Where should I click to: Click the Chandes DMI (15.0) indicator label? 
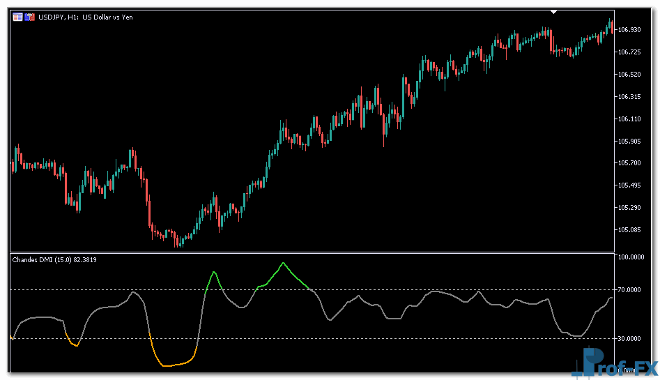coord(54,259)
